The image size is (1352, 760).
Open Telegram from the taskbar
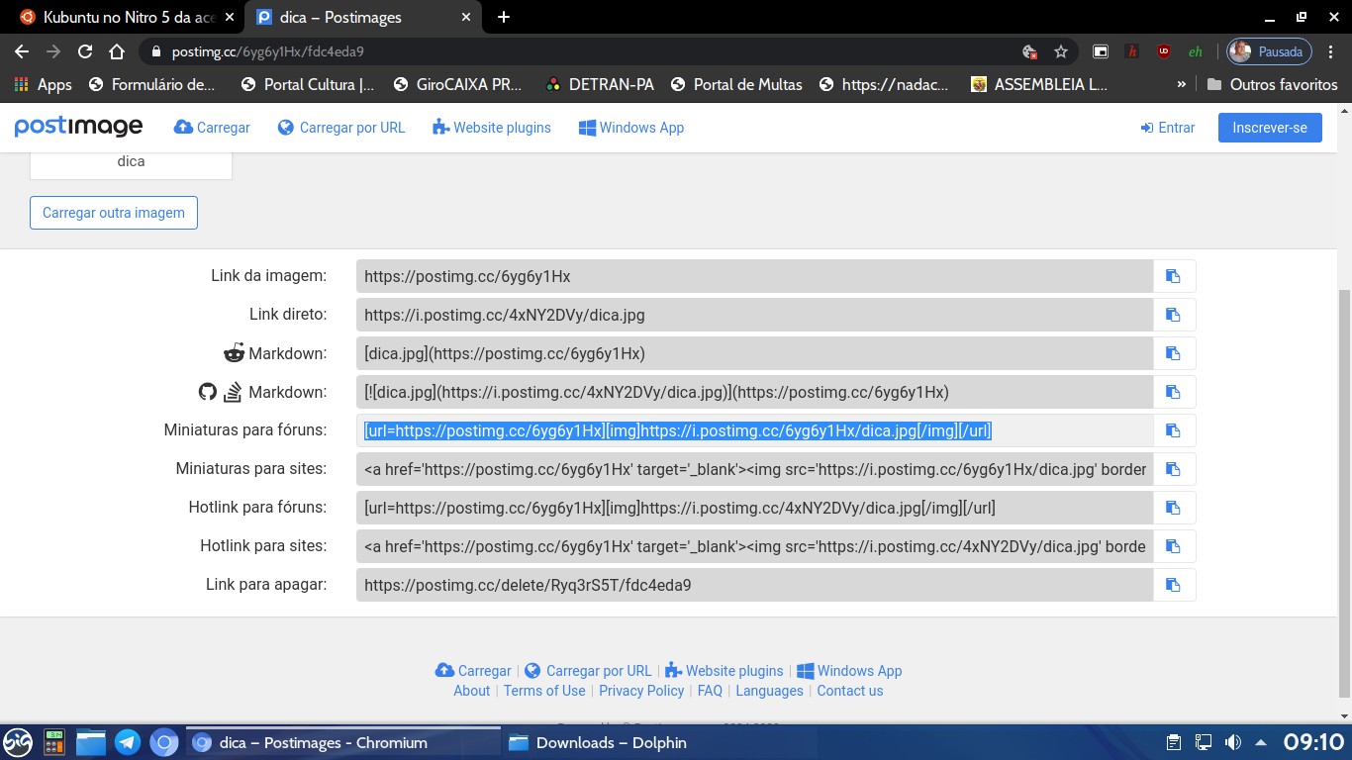[x=127, y=742]
